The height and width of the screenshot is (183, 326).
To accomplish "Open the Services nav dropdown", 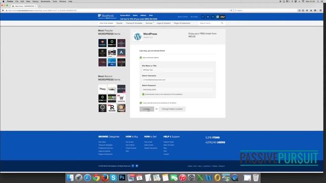I will 149,23.
